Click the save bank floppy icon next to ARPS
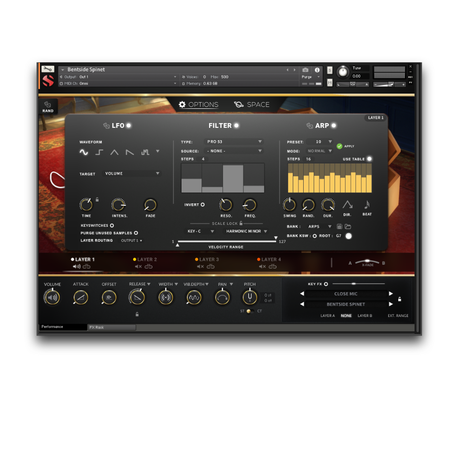Screen dimensions: 461x461 tap(339, 227)
